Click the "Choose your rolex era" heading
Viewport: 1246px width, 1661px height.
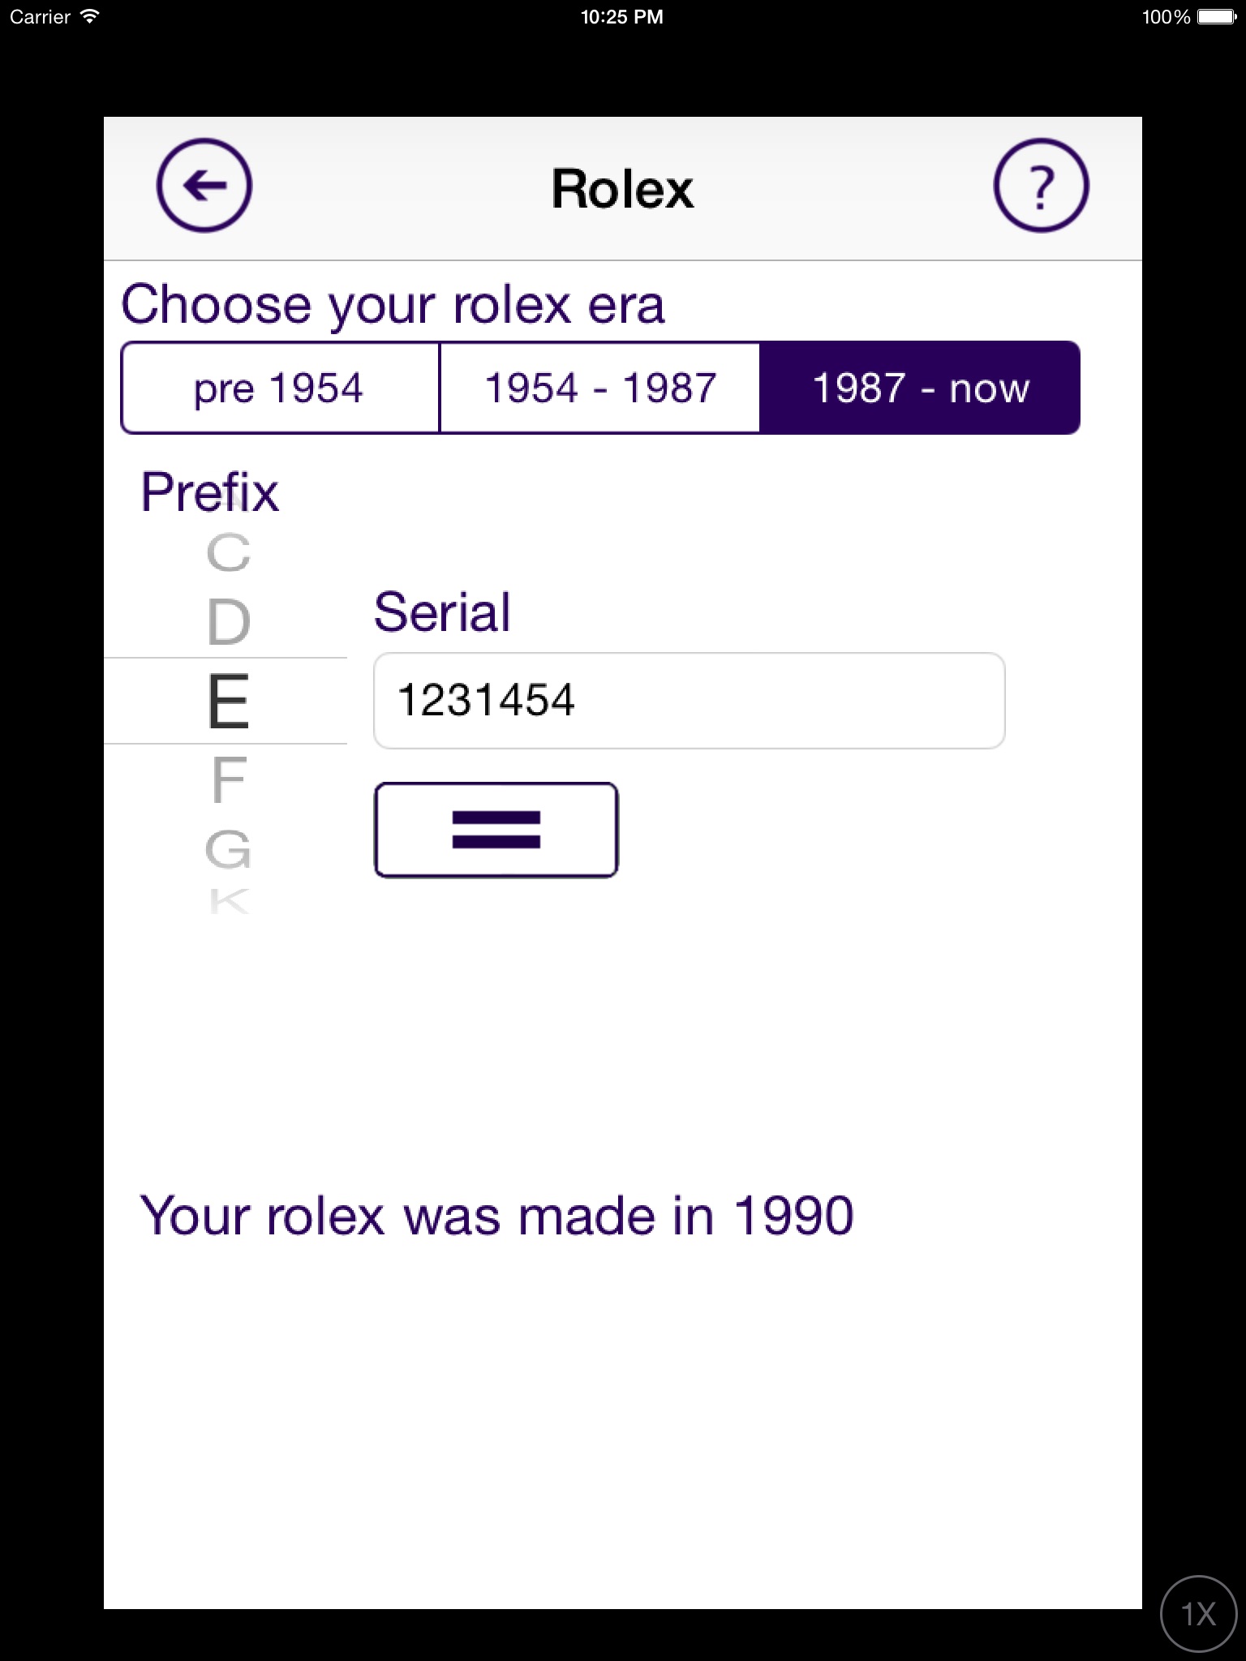[393, 305]
